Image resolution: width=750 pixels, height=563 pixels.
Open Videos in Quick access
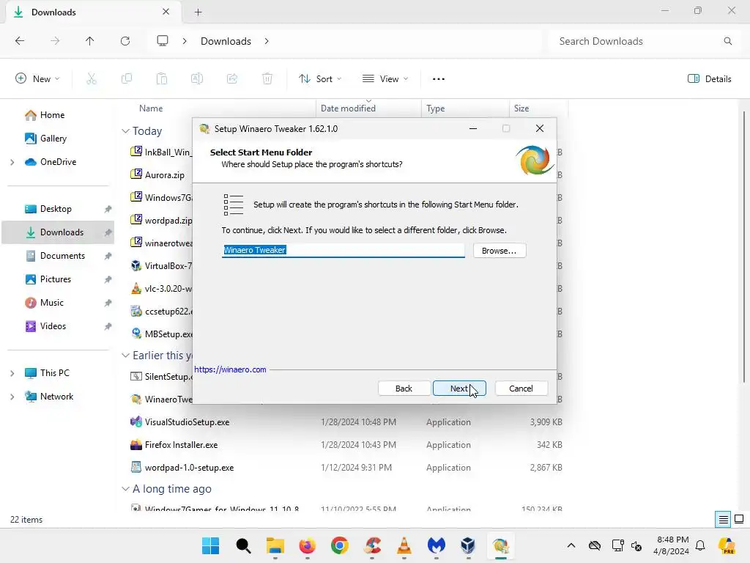pos(53,326)
